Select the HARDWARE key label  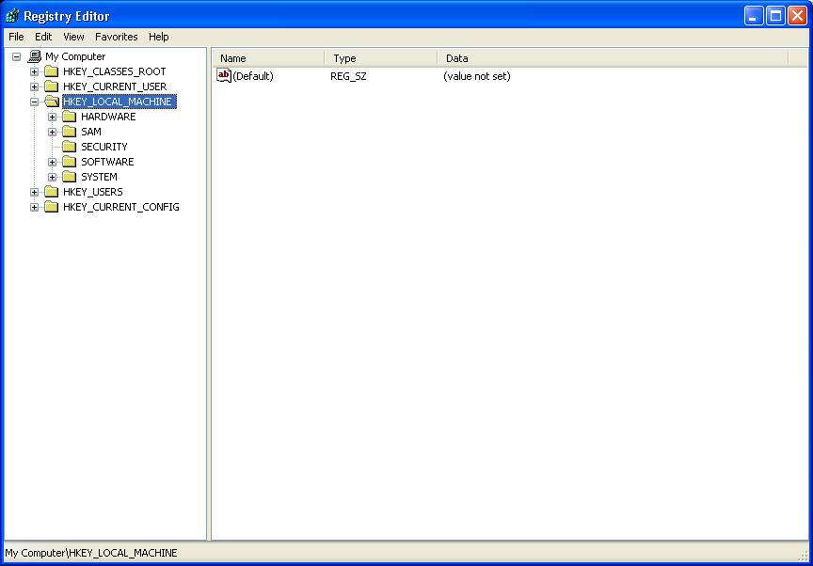[108, 117]
